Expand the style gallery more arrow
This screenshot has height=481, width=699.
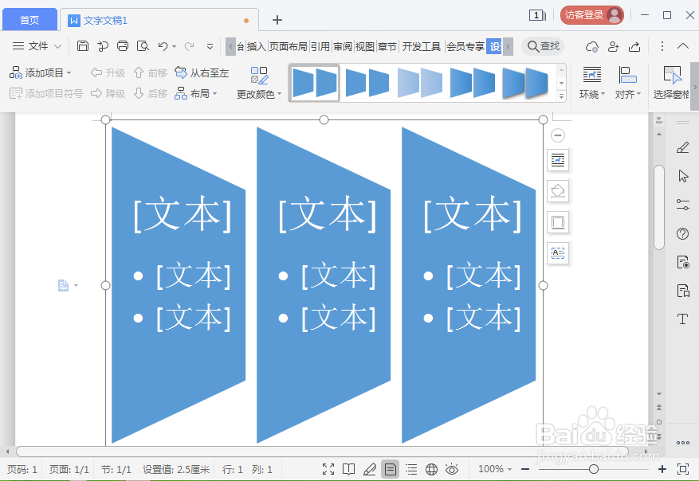pyautogui.click(x=561, y=96)
